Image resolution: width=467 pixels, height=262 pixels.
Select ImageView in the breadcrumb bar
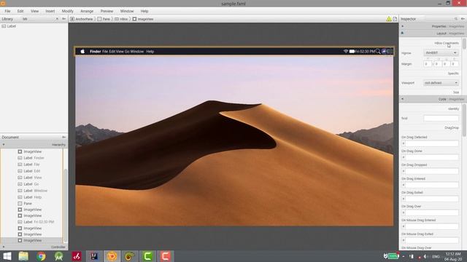pyautogui.click(x=143, y=19)
